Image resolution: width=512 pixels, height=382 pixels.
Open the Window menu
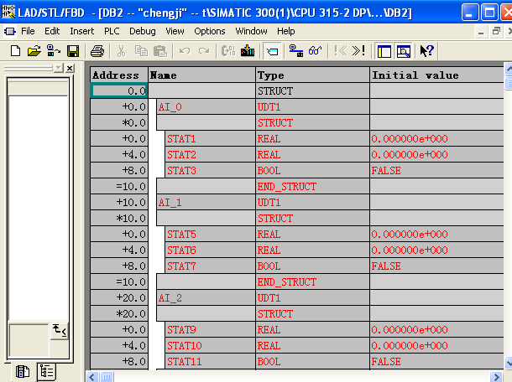point(251,31)
